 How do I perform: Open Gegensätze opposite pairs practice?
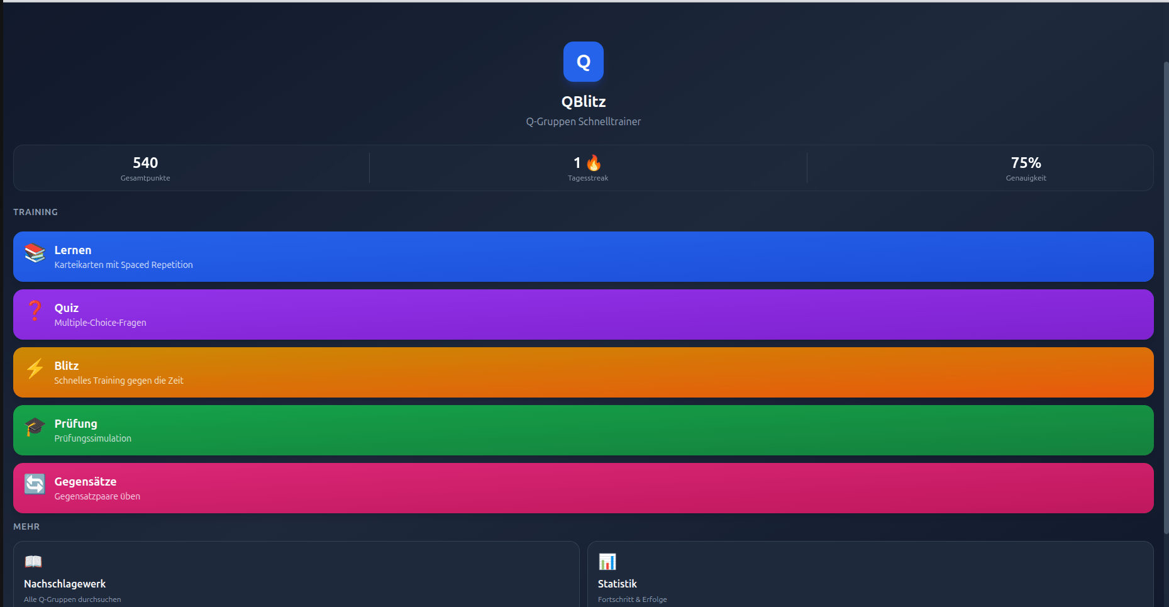coord(583,488)
